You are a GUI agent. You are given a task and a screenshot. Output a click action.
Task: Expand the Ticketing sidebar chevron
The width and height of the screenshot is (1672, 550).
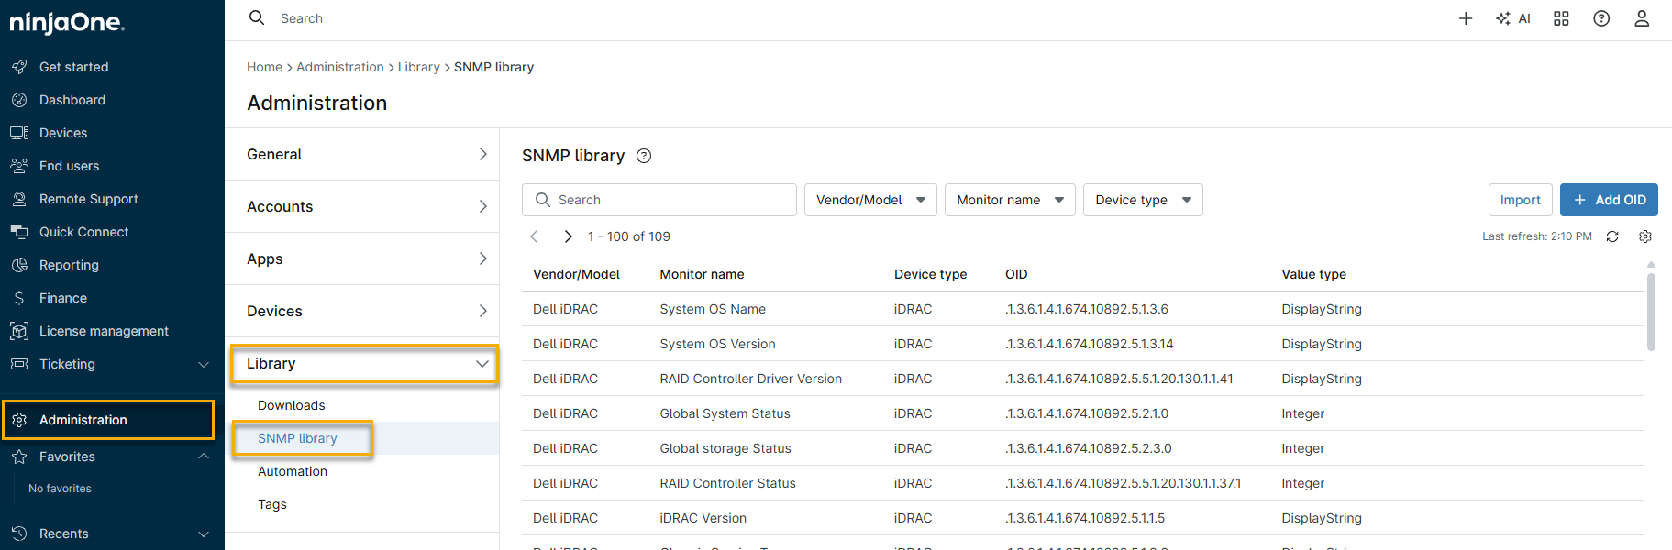204,364
